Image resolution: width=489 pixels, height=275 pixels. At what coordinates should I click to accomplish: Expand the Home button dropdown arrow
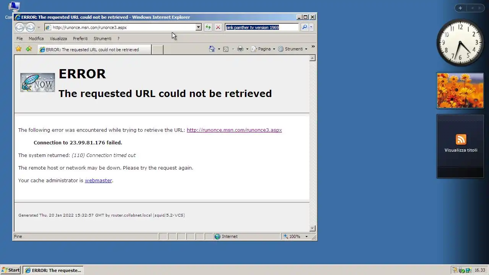[x=219, y=49]
